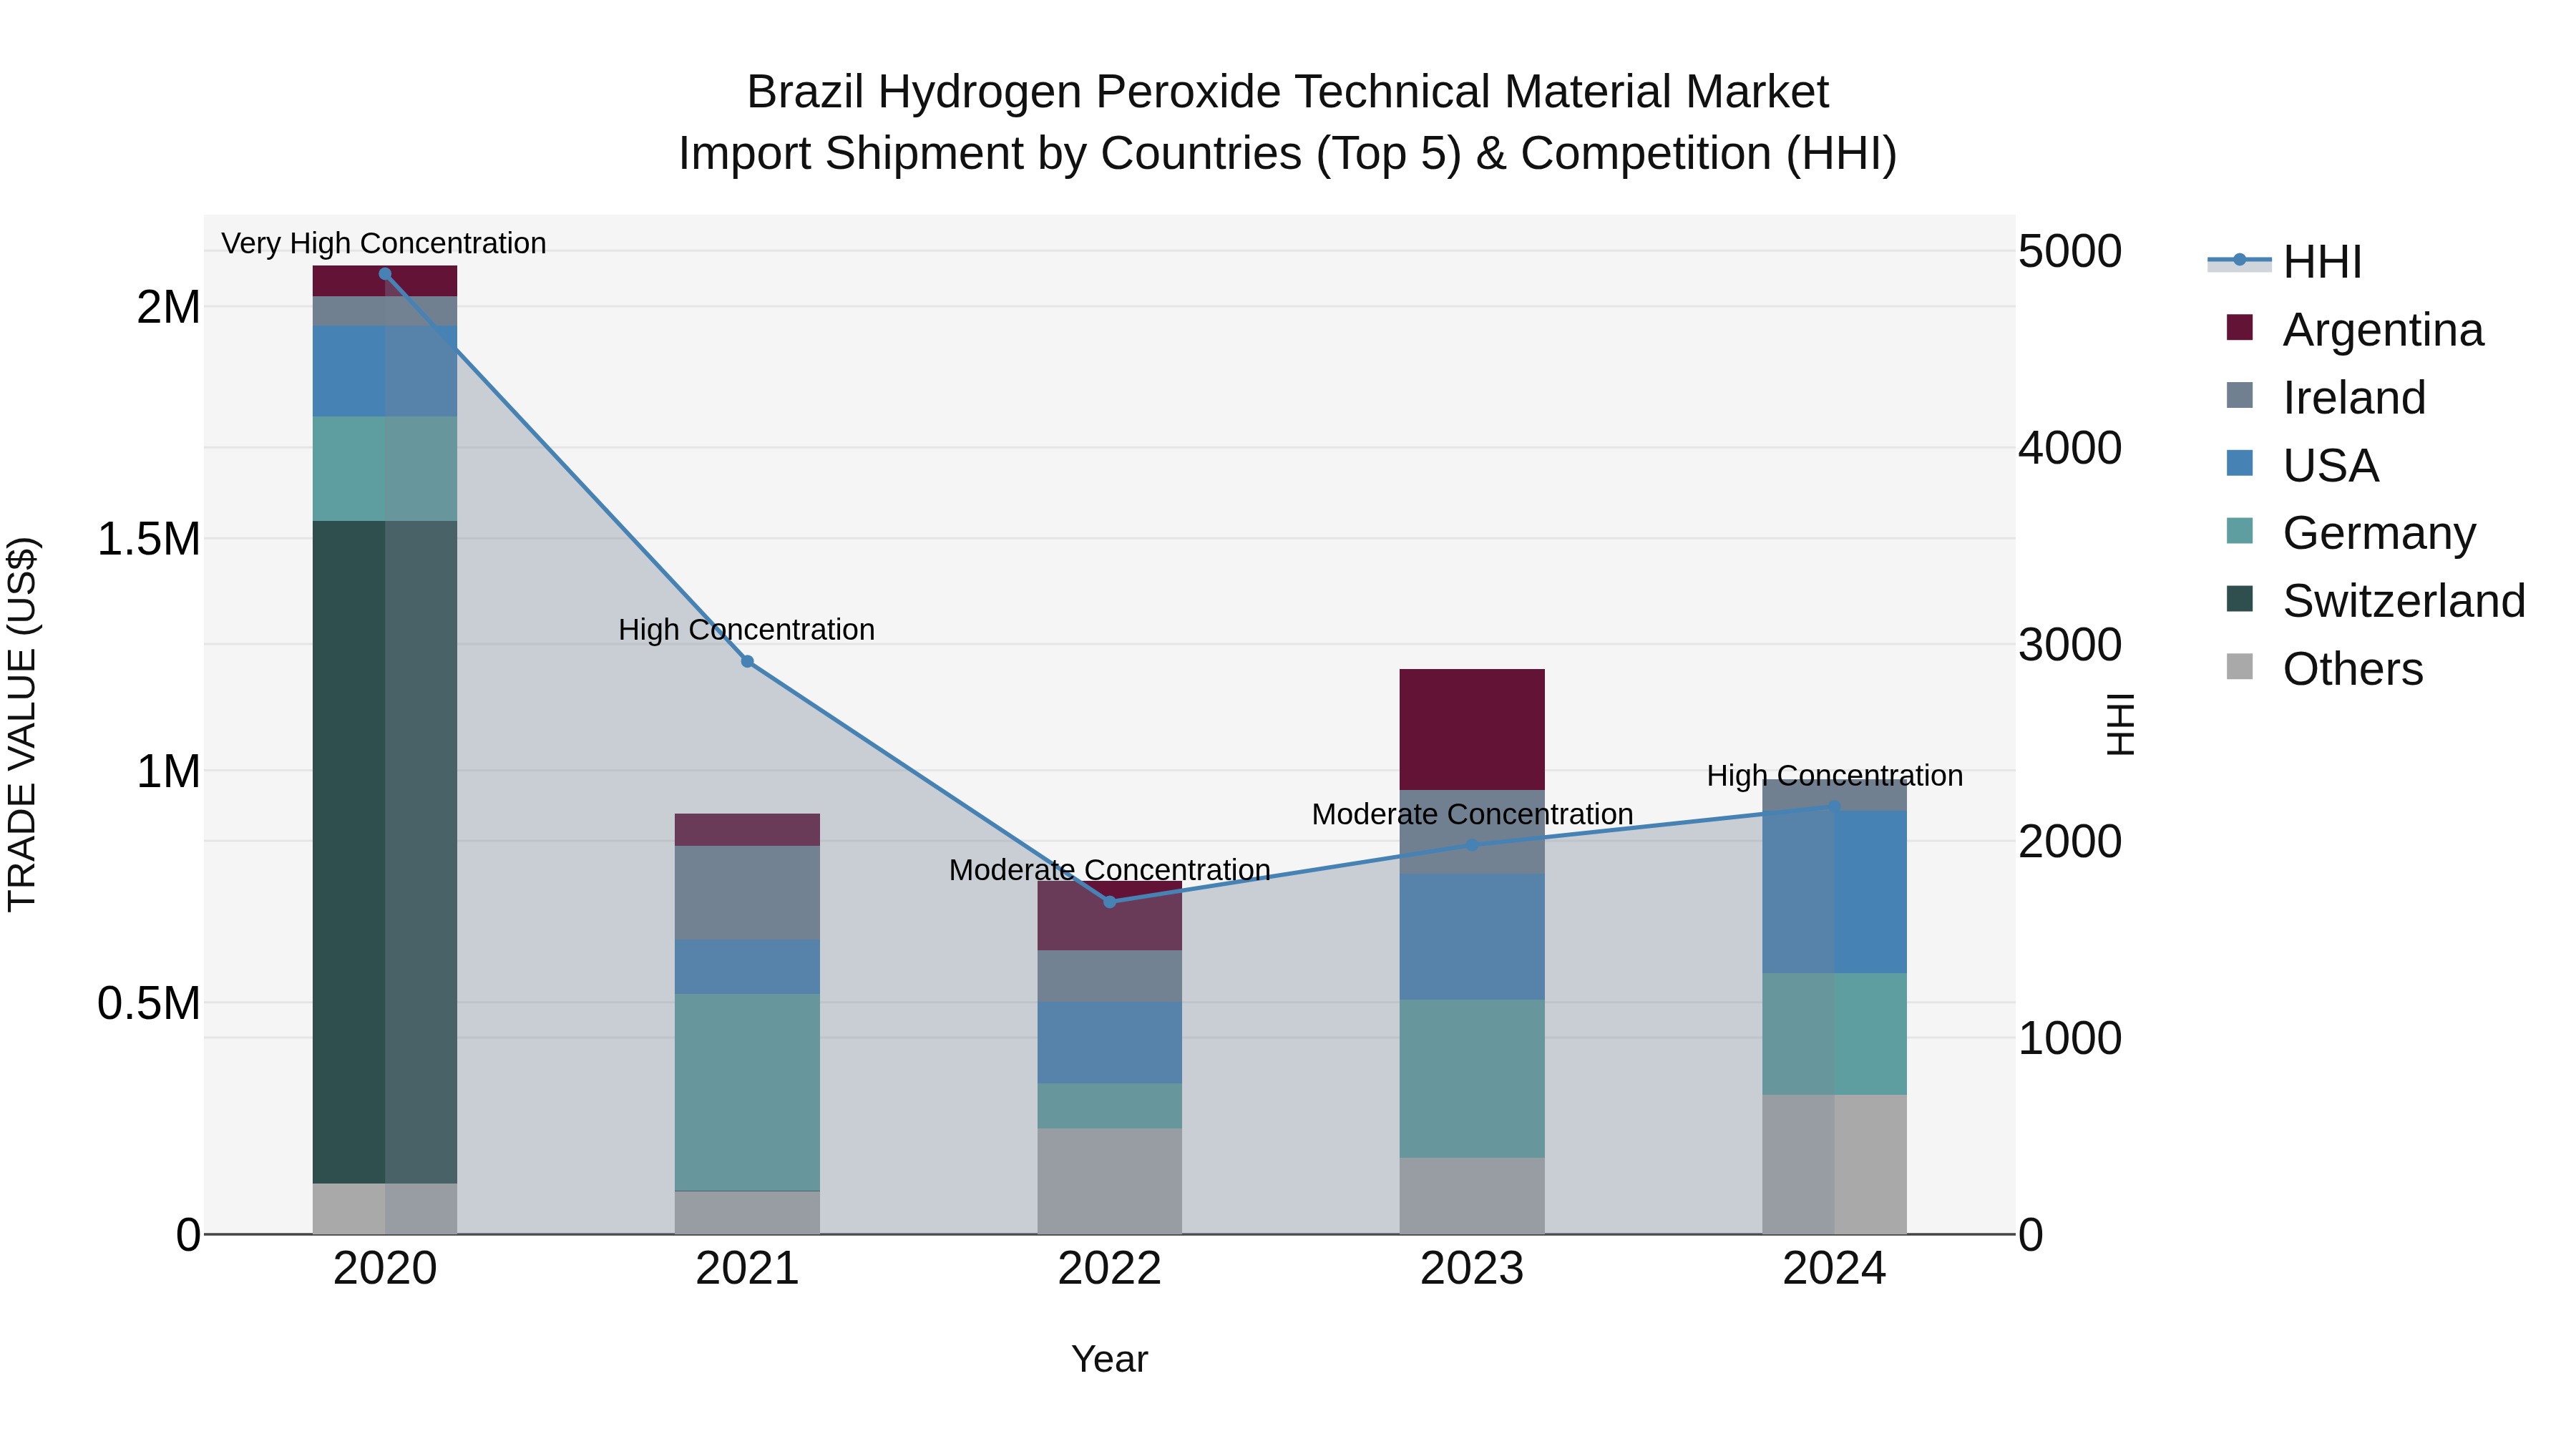The image size is (2576, 1449).
Task: Click the Ireland segment in 2021 bar
Action: pos(747,893)
